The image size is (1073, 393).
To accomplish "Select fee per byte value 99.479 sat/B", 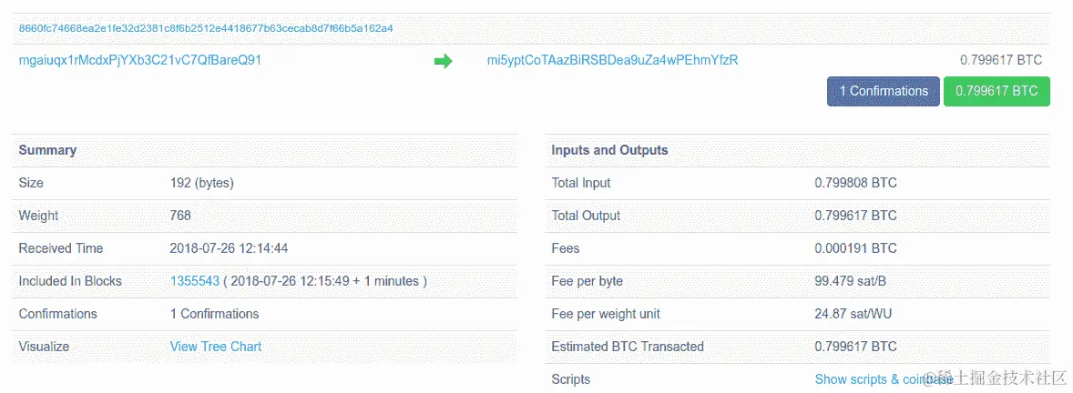I will pos(851,281).
